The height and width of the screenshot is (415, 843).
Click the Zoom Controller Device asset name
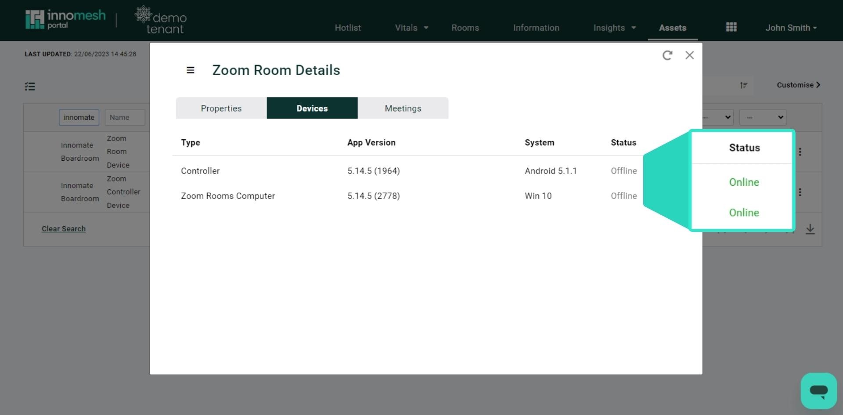[x=123, y=192]
